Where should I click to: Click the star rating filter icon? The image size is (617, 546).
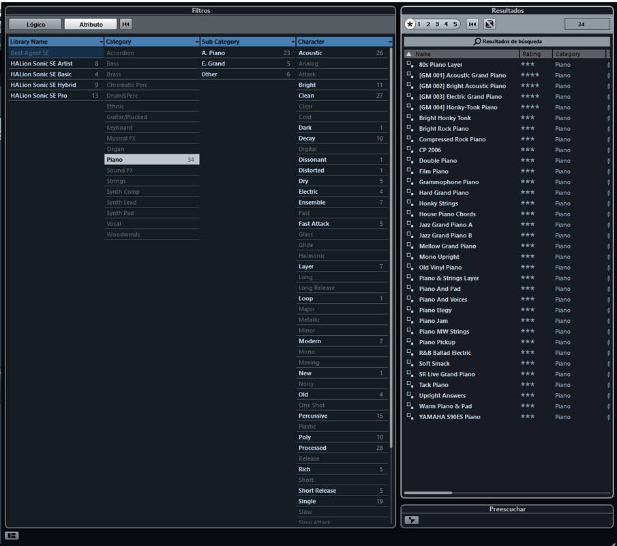pyautogui.click(x=410, y=25)
